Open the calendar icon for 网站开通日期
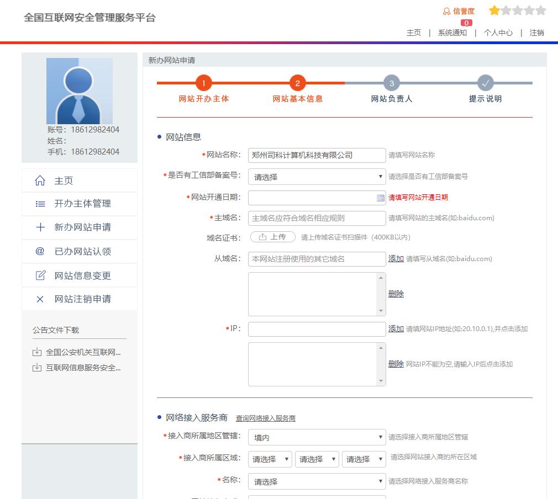Screen dimensions: 558x499 pos(379,197)
